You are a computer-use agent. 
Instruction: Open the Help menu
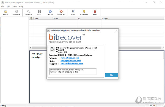21,7
